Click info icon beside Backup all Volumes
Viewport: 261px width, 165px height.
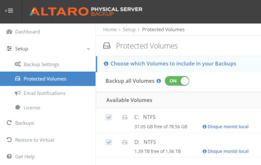[159, 81]
